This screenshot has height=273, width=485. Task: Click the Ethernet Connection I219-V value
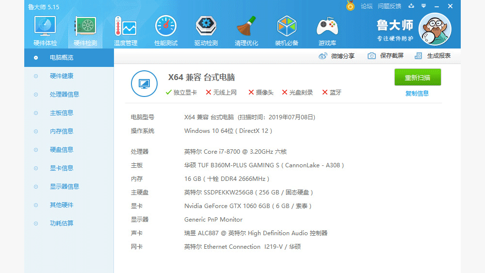242,247
